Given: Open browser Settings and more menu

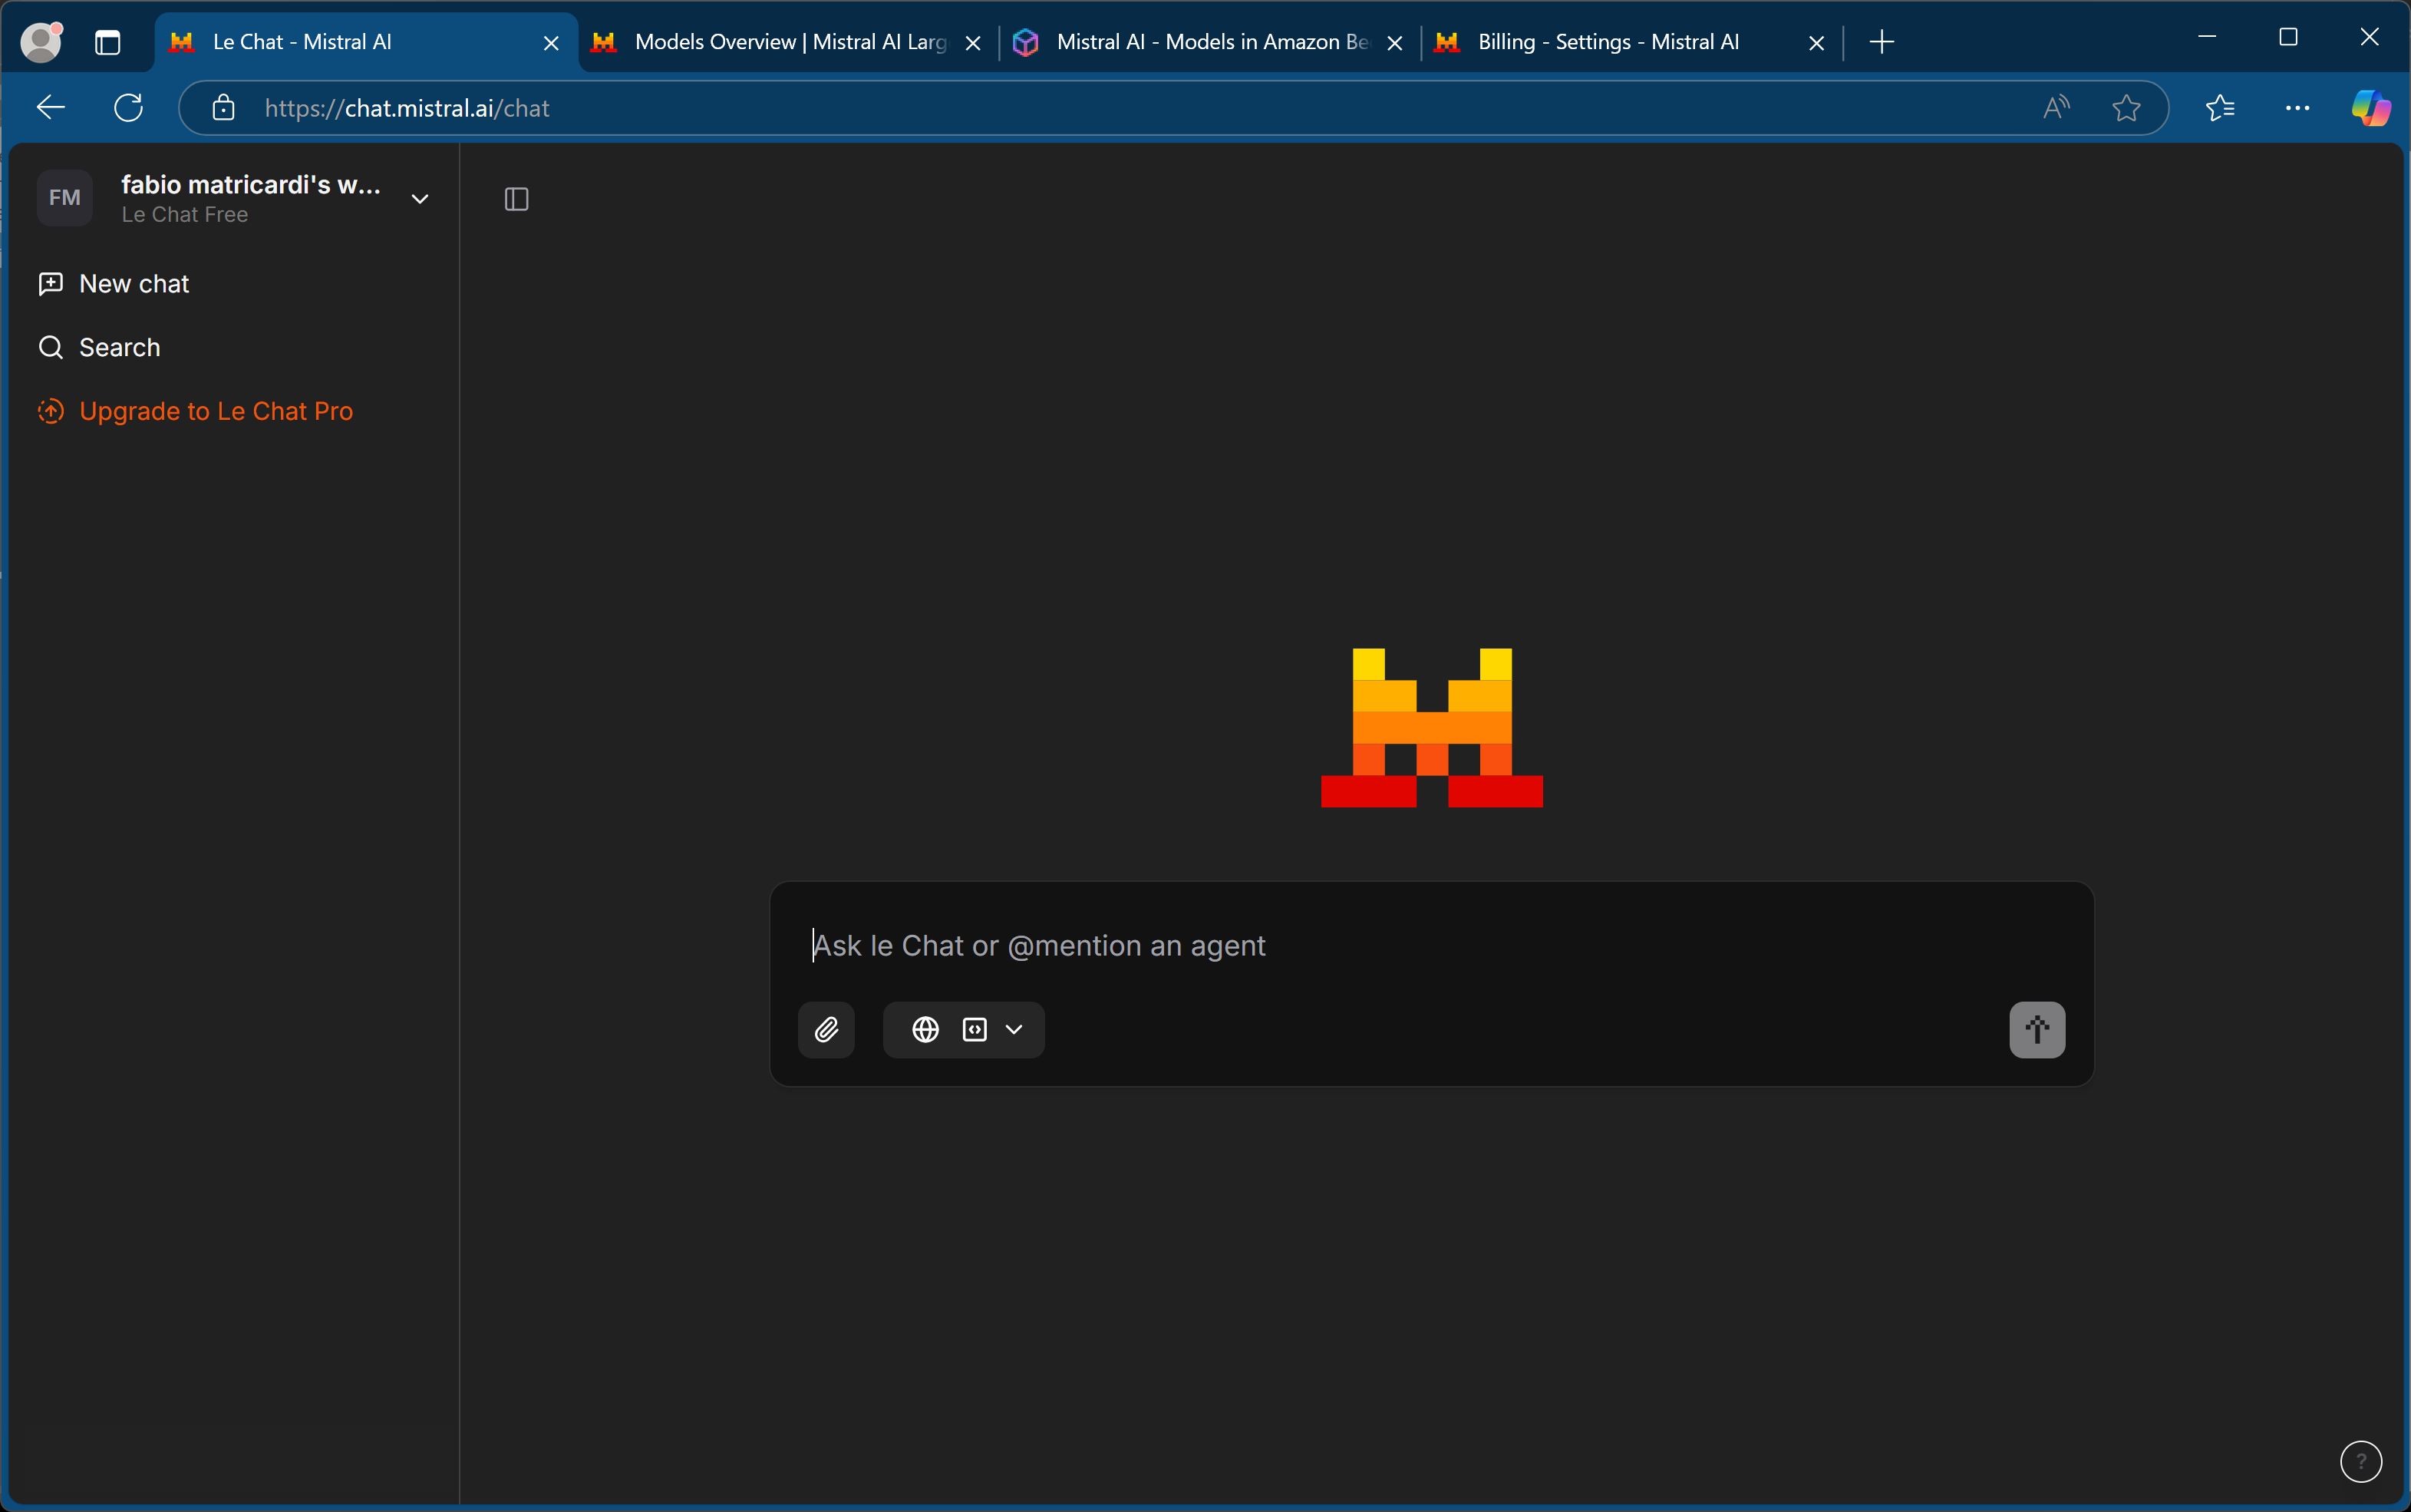Looking at the screenshot, I should tap(2297, 108).
